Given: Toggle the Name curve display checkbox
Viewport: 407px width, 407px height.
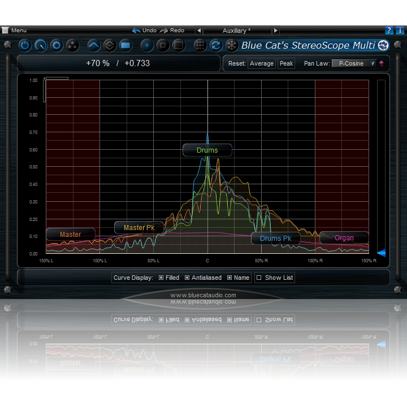Looking at the screenshot, I should tap(230, 278).
